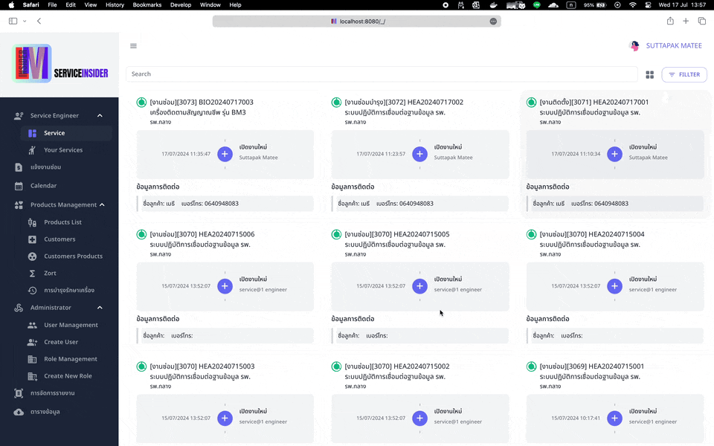Open the FILLTER panel
Screen dimensions: 714x446
[684, 74]
